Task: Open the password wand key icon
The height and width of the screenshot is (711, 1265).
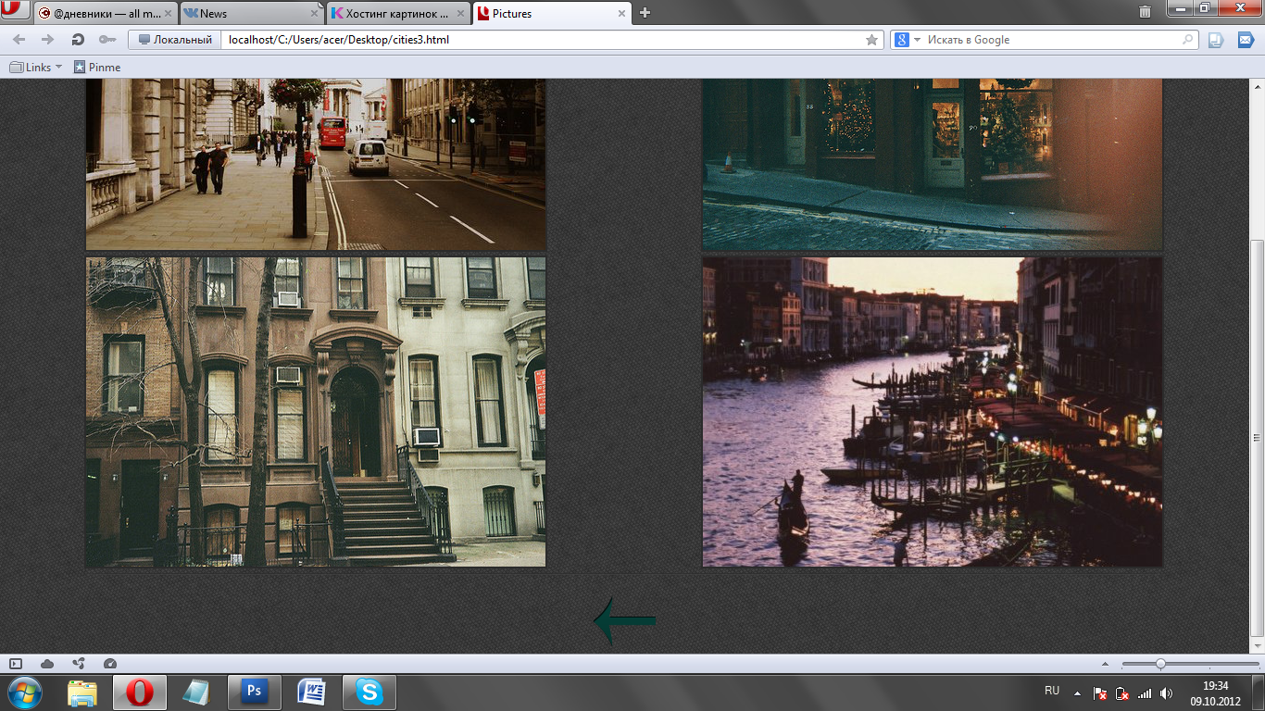Action: pyautogui.click(x=106, y=40)
